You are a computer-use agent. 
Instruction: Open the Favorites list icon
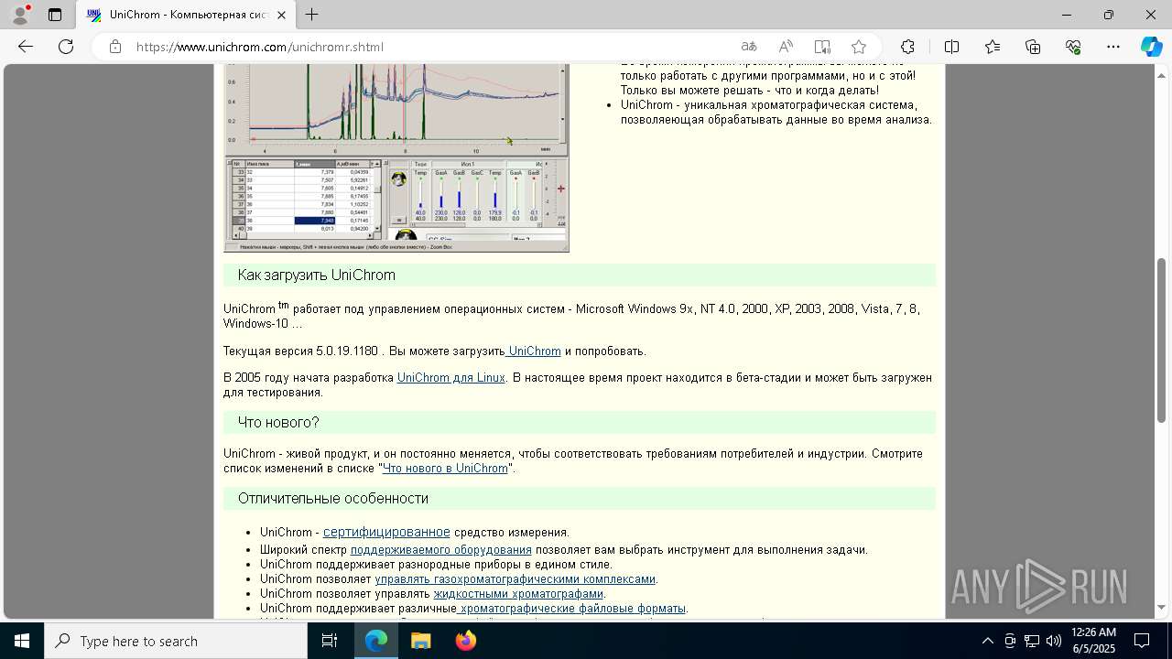coord(993,47)
